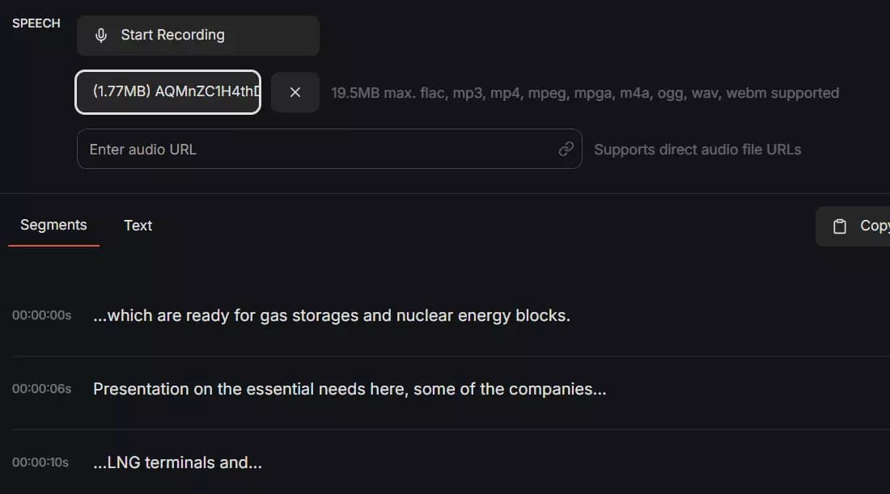Click the presentation essential needs segment
This screenshot has height=494, width=890.
[x=350, y=389]
